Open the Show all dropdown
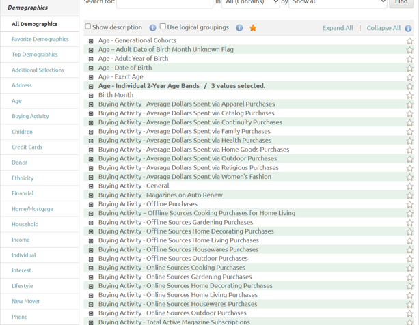 (338, 3)
